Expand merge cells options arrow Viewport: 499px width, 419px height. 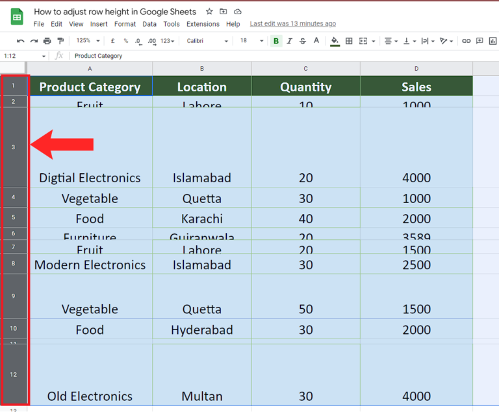(x=374, y=42)
